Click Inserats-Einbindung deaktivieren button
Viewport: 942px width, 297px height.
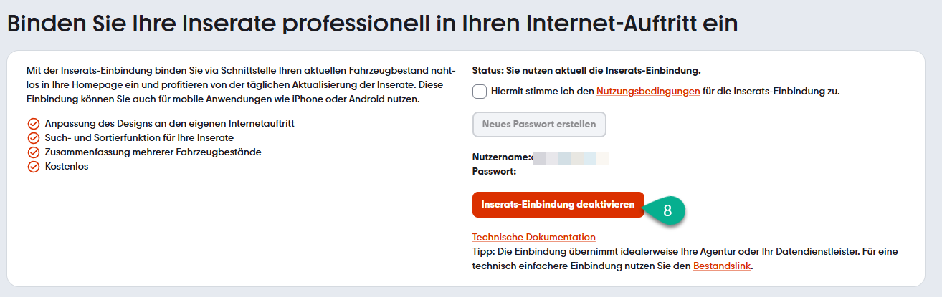[558, 205]
